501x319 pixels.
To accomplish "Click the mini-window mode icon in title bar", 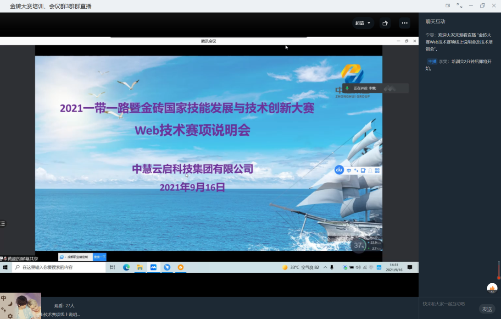I will click(448, 6).
